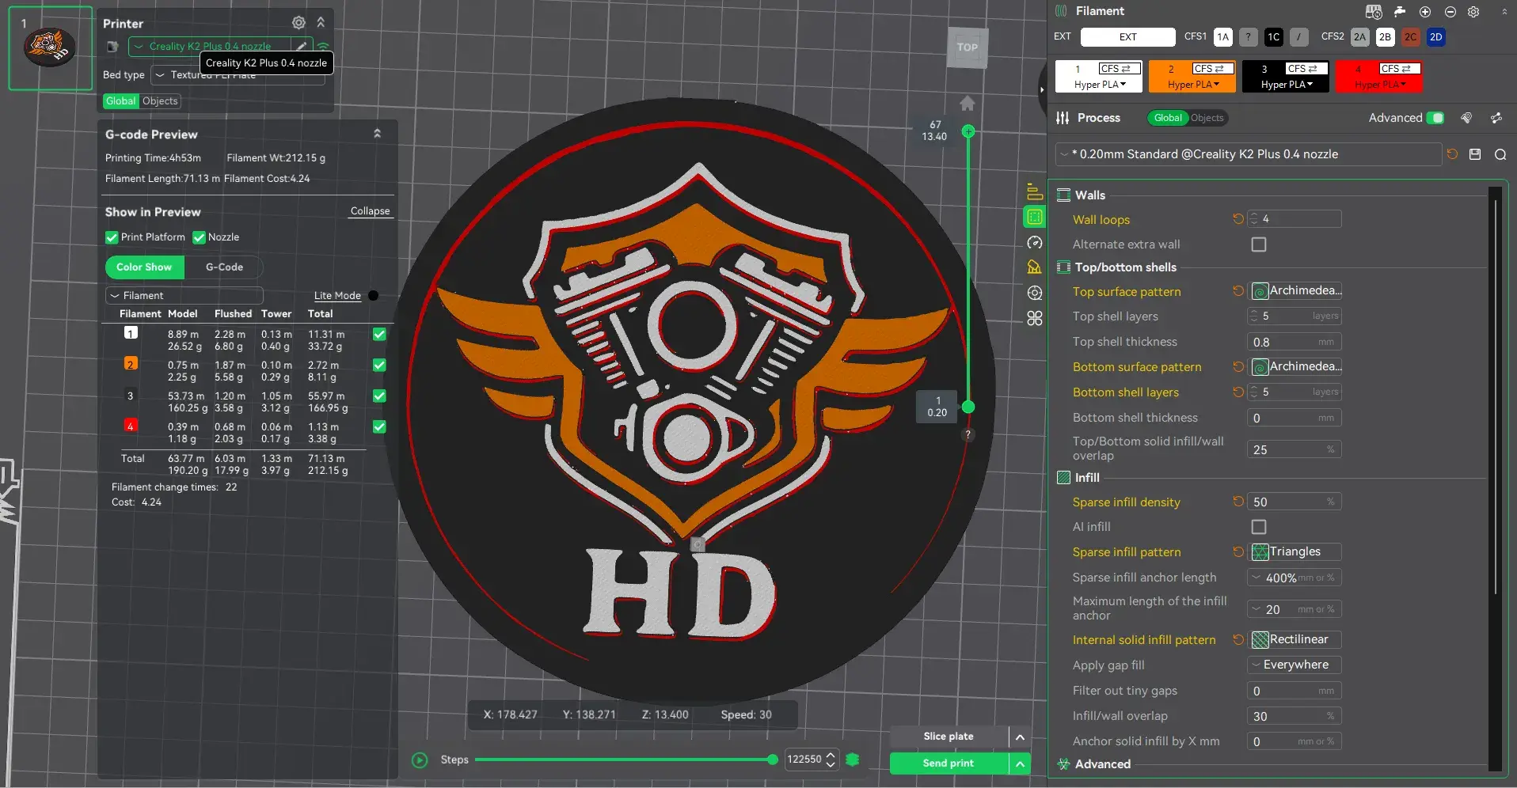Click the Send print button
The image size is (1517, 788).
tap(949, 763)
